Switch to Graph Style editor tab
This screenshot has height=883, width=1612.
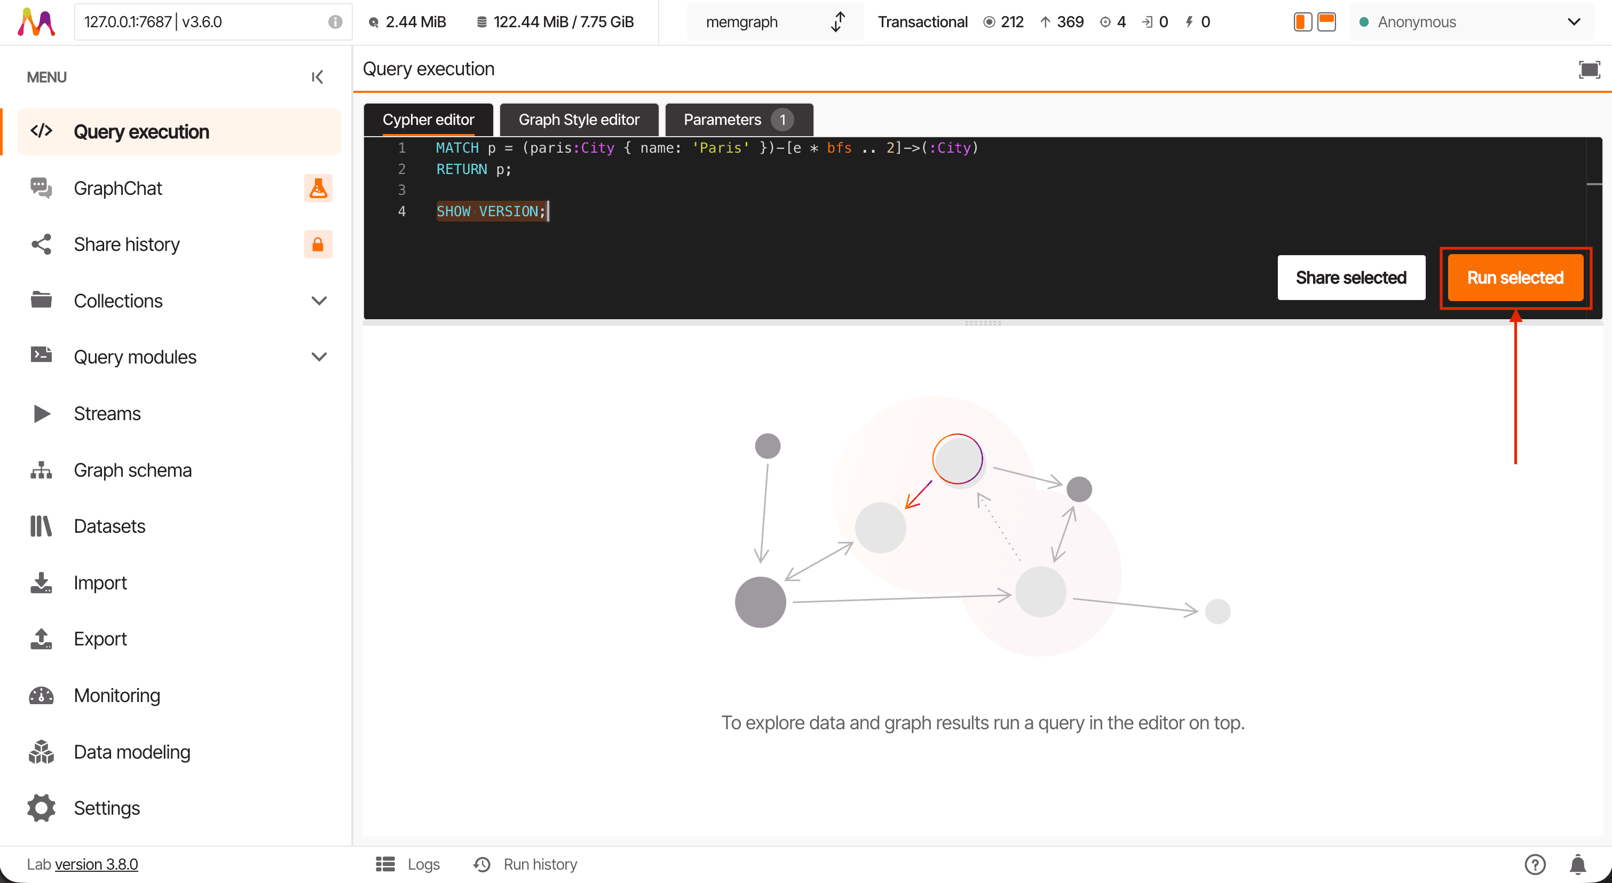[578, 120]
